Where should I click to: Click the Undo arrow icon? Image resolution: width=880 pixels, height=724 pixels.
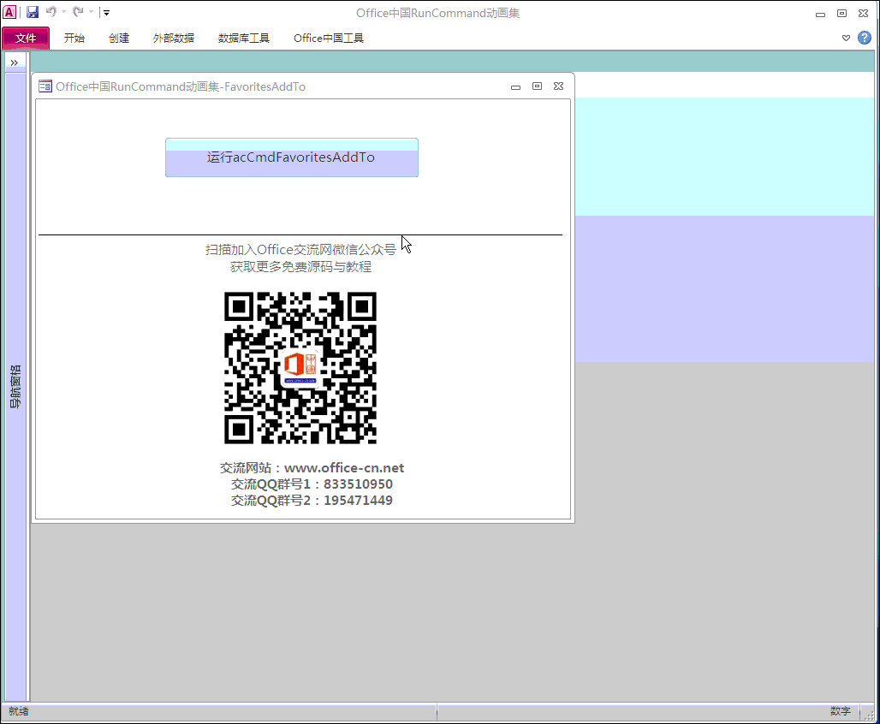(51, 11)
